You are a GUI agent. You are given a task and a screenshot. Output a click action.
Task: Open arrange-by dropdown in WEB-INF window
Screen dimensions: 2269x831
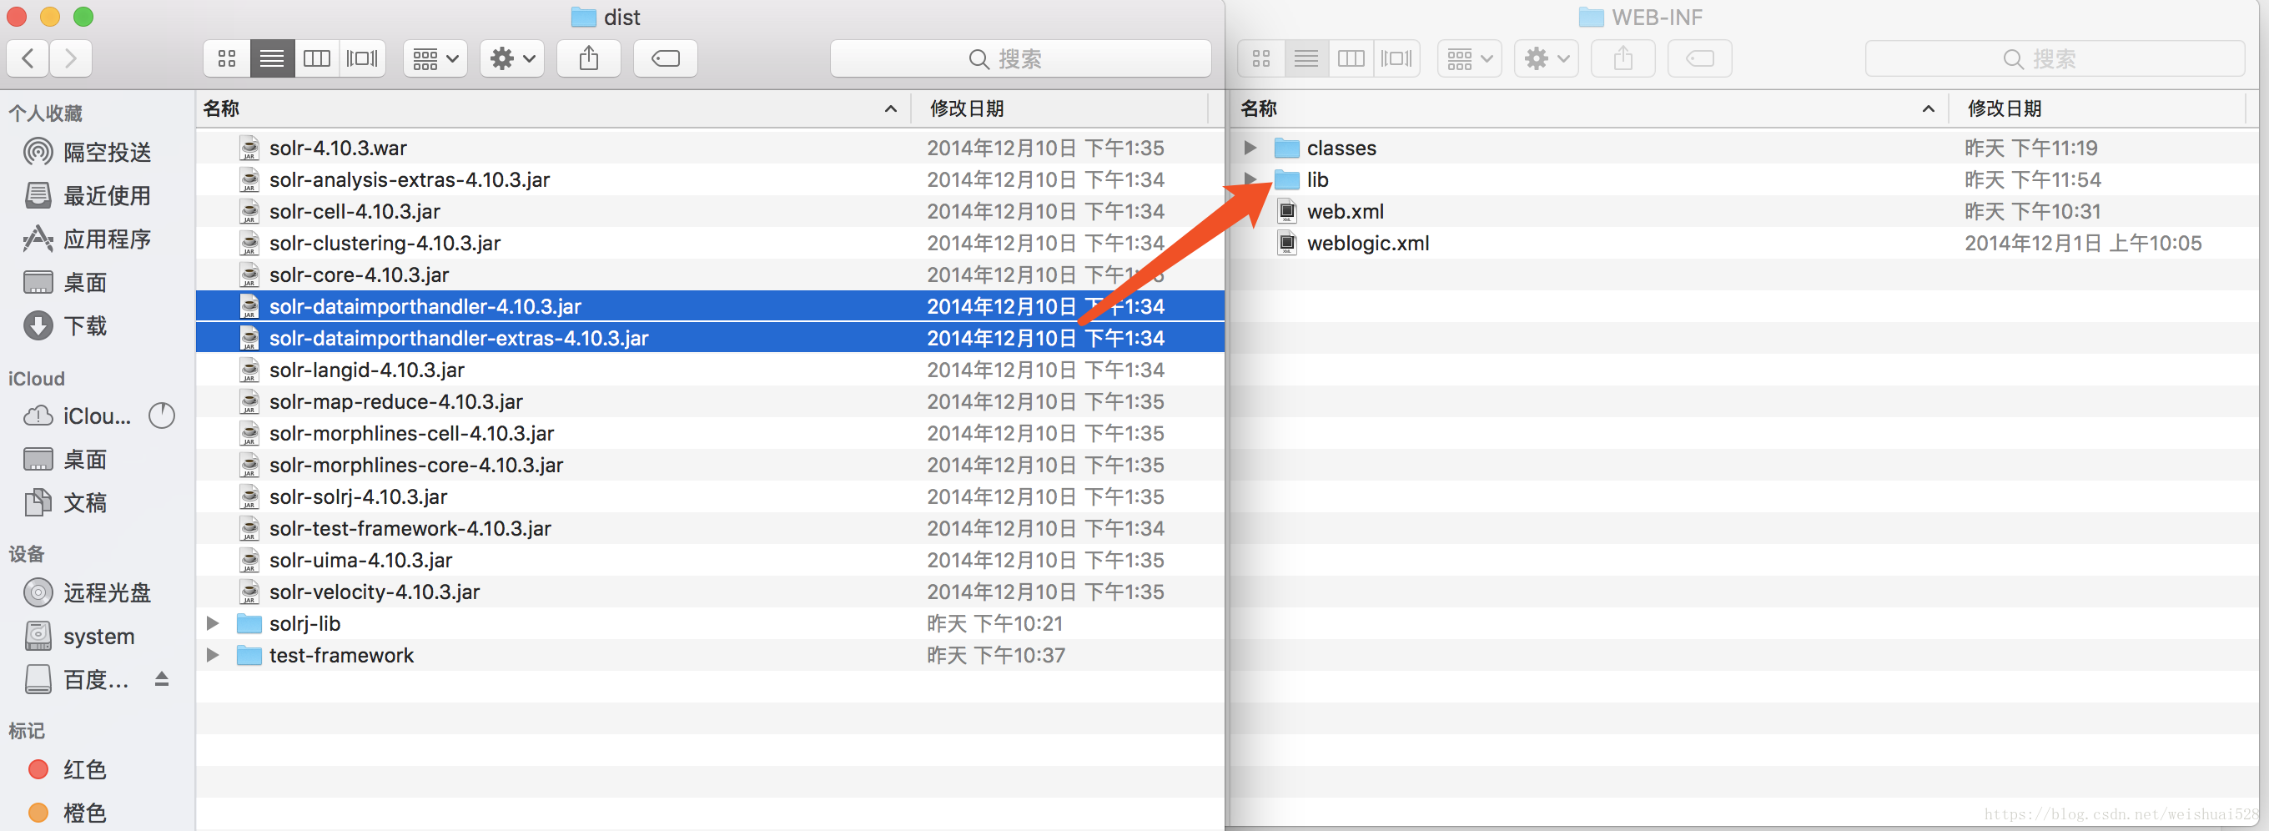coord(1469,59)
